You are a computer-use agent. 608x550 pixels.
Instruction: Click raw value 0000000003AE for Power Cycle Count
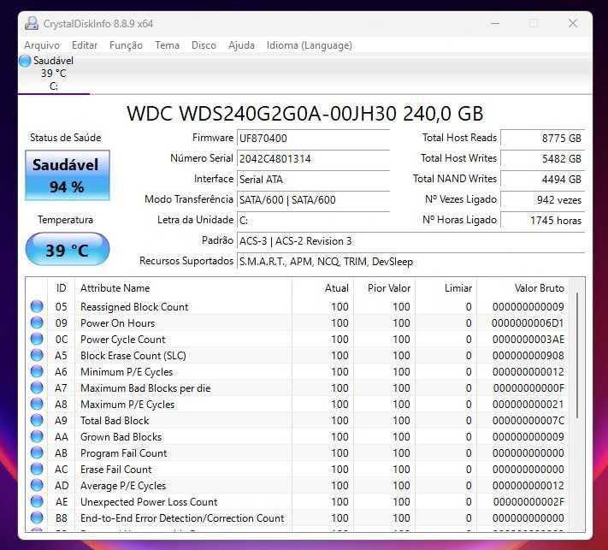(x=528, y=340)
